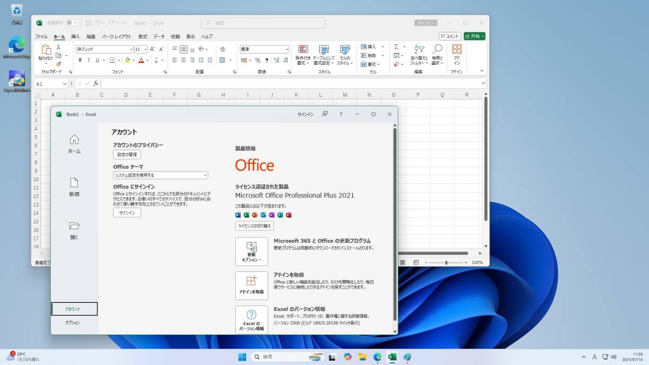Toggle Italic formatting in Book1 ribbon

[89, 60]
